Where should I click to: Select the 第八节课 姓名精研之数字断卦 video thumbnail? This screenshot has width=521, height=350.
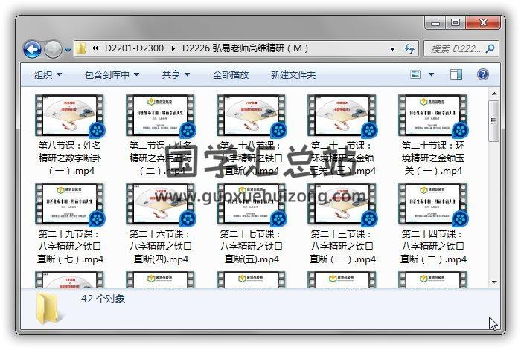pos(69,117)
